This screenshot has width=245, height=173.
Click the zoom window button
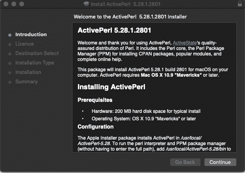[21, 4]
